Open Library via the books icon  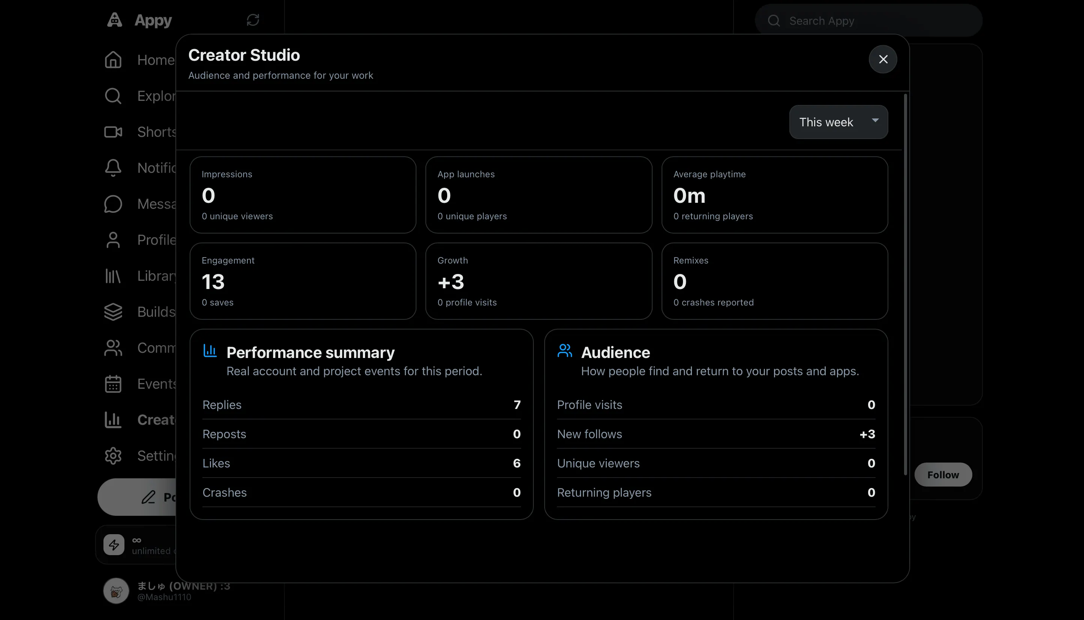[113, 276]
